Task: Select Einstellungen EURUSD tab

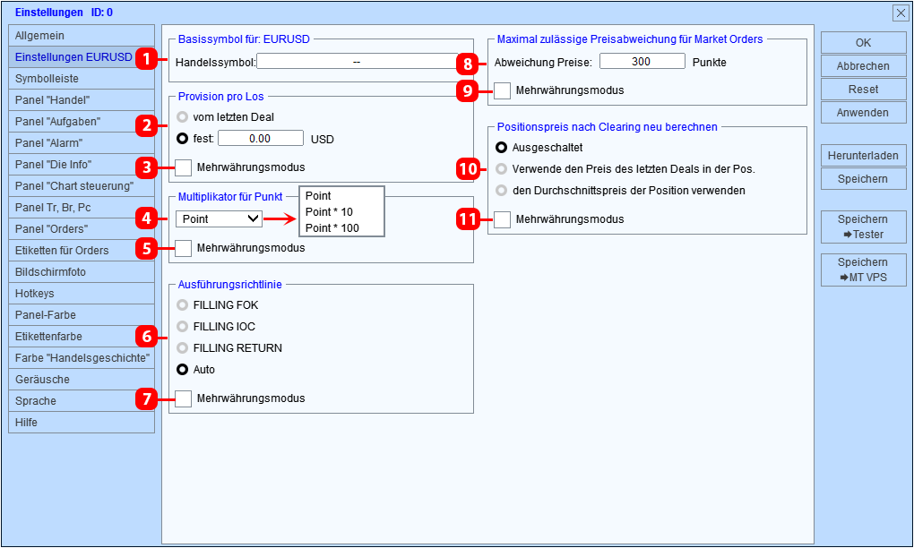Action: coord(82,57)
